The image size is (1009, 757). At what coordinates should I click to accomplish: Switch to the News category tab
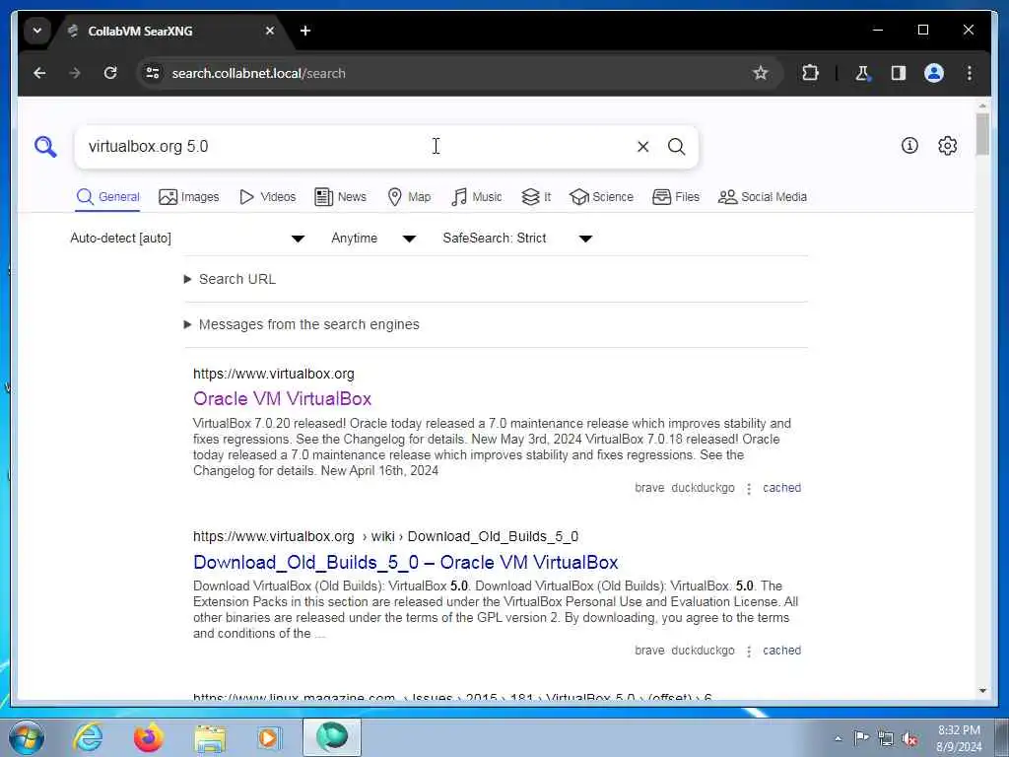coord(340,197)
